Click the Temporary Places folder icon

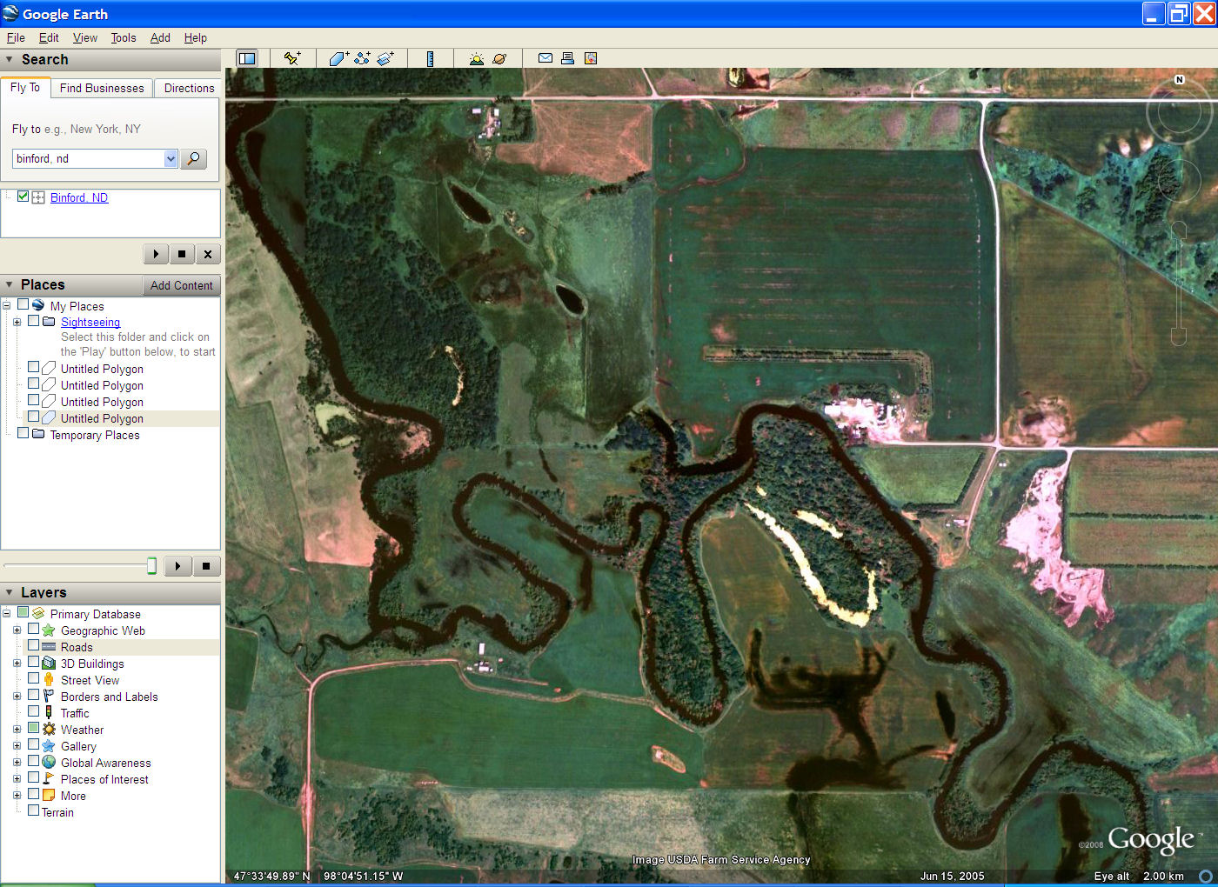(38, 434)
